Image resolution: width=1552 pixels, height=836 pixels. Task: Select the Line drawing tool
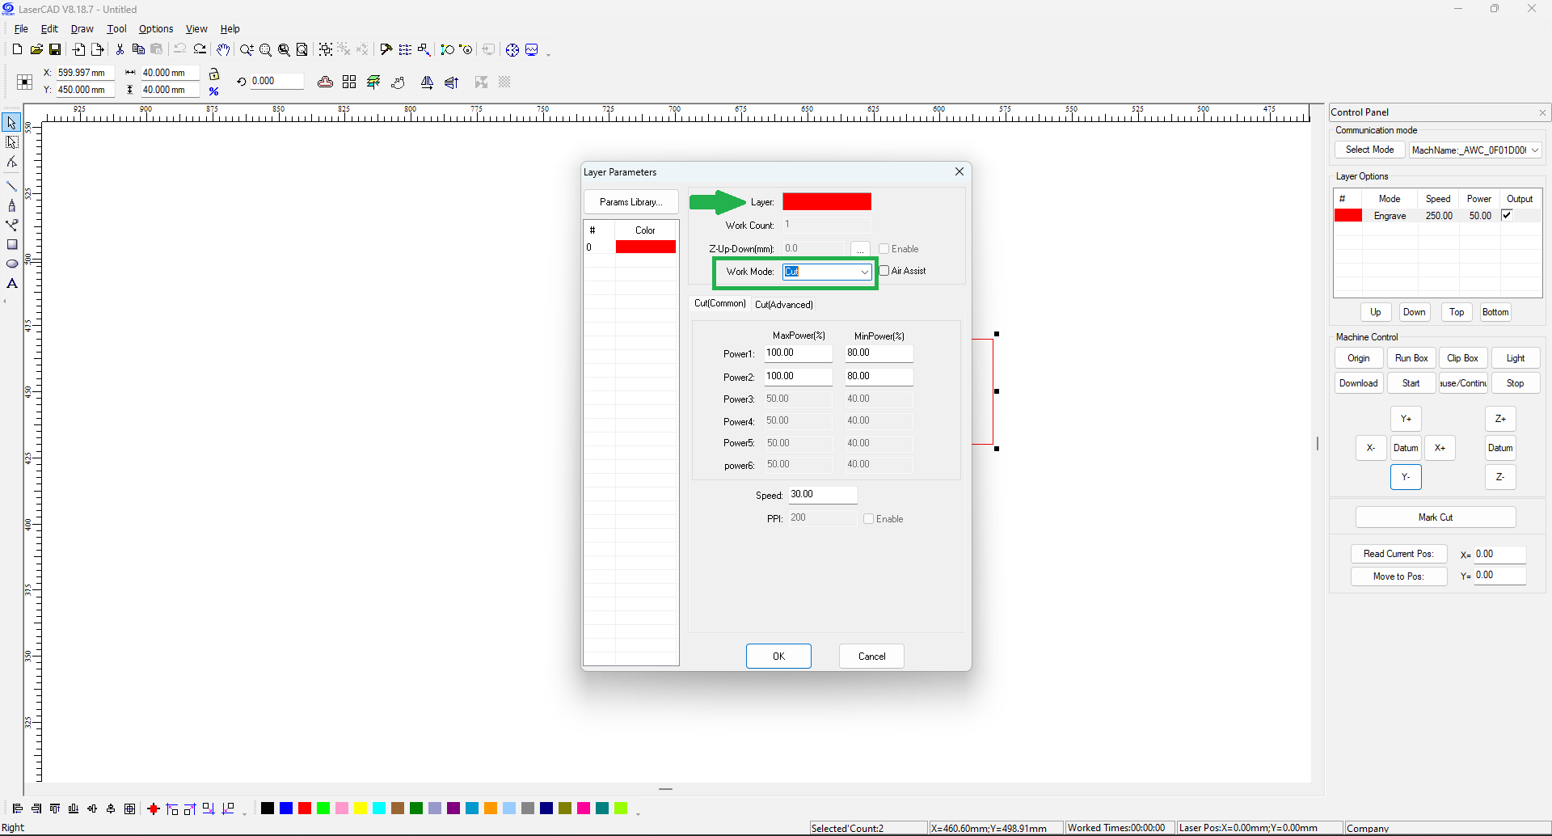click(12, 187)
